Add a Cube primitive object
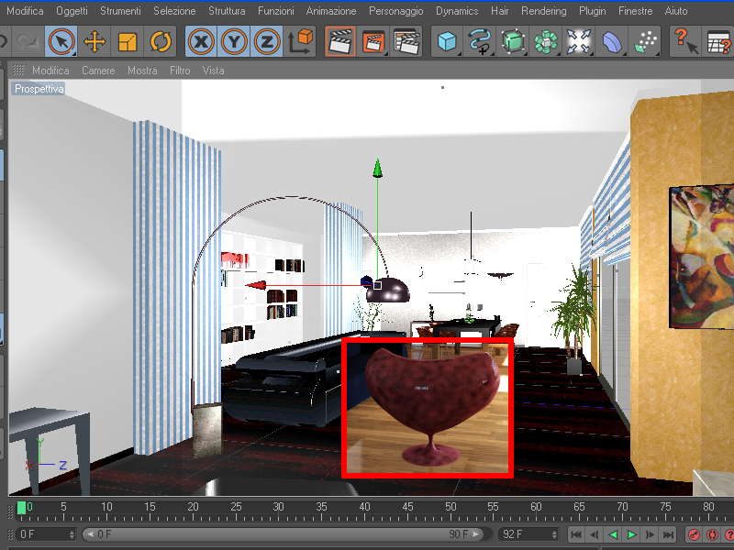Viewport: 734px width, 550px height. click(x=447, y=41)
